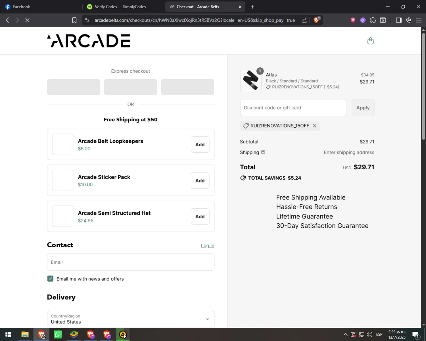The height and width of the screenshot is (341, 426).
Task: Open the Windows Start menu
Action: coord(8,334)
